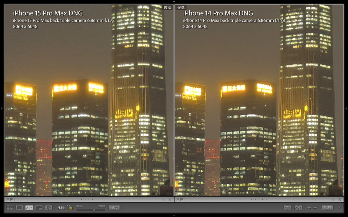Switch to Grid view
Screen dimensions: 348x217
tap(10, 208)
